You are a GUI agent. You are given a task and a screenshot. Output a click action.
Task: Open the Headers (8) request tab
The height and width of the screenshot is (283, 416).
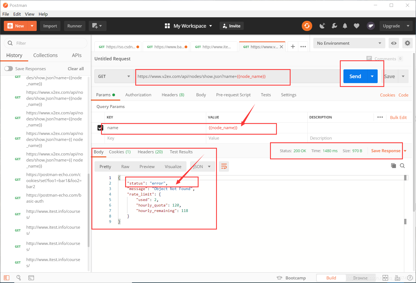(173, 95)
